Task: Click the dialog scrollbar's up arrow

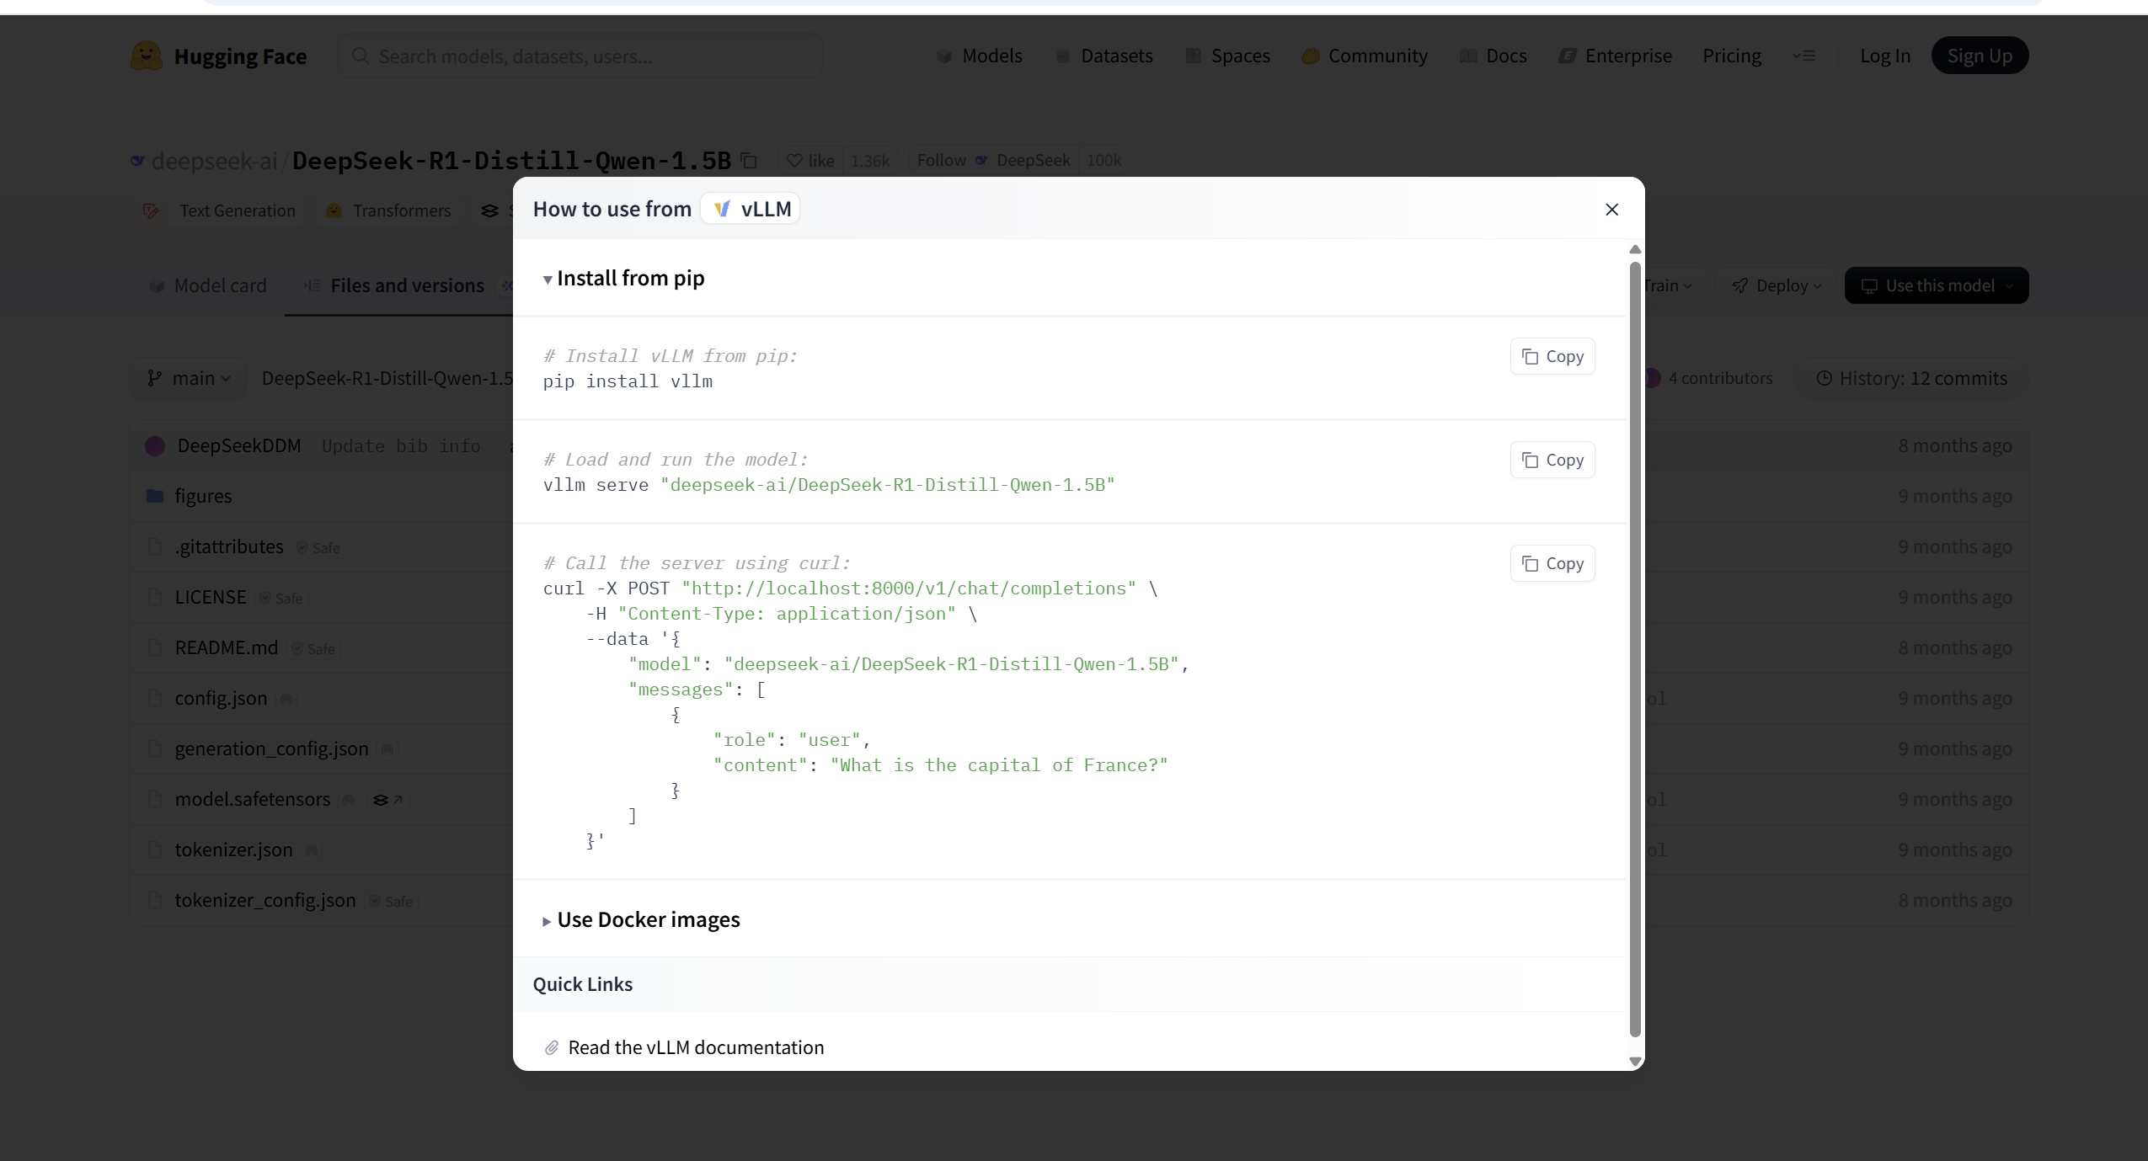Action: [1635, 249]
